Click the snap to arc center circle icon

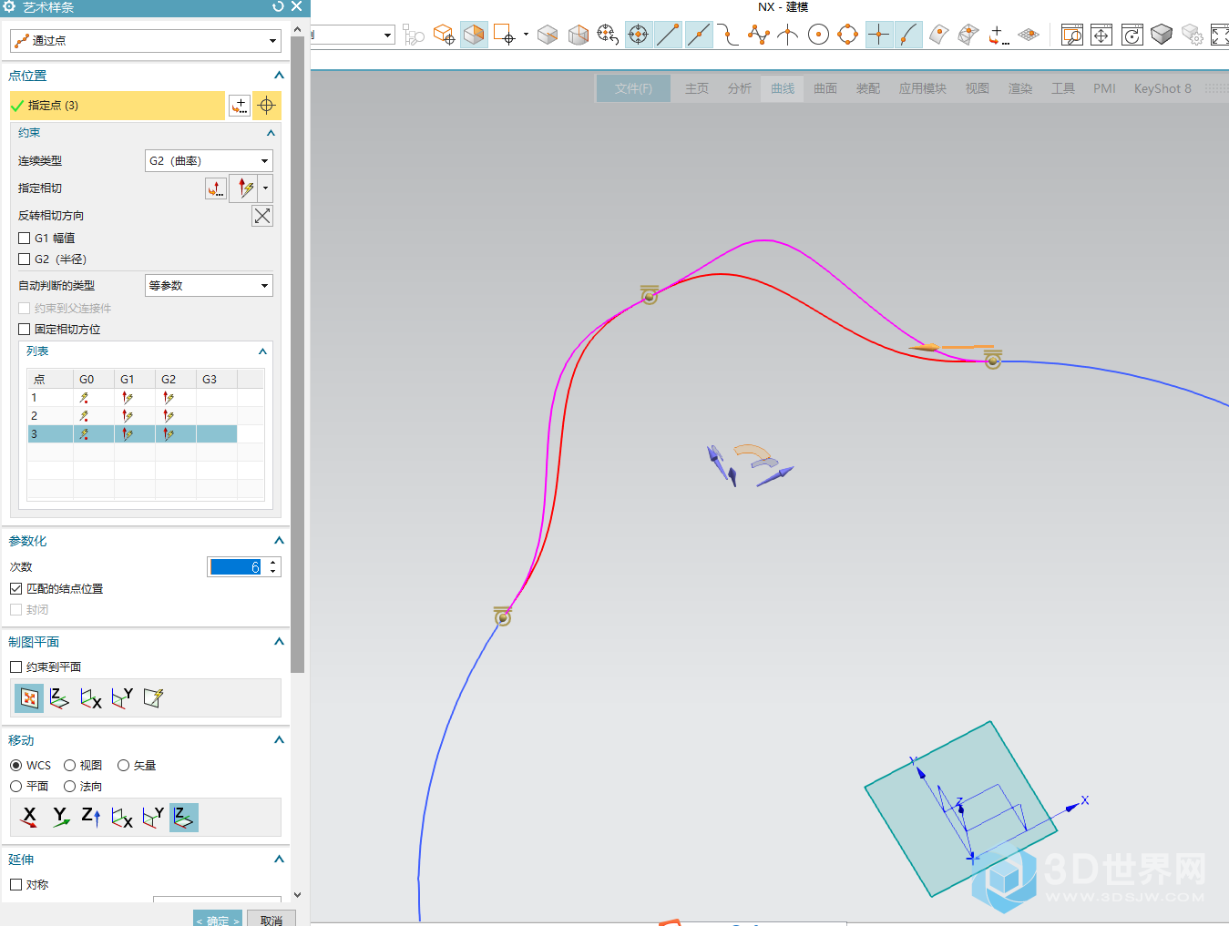(818, 35)
